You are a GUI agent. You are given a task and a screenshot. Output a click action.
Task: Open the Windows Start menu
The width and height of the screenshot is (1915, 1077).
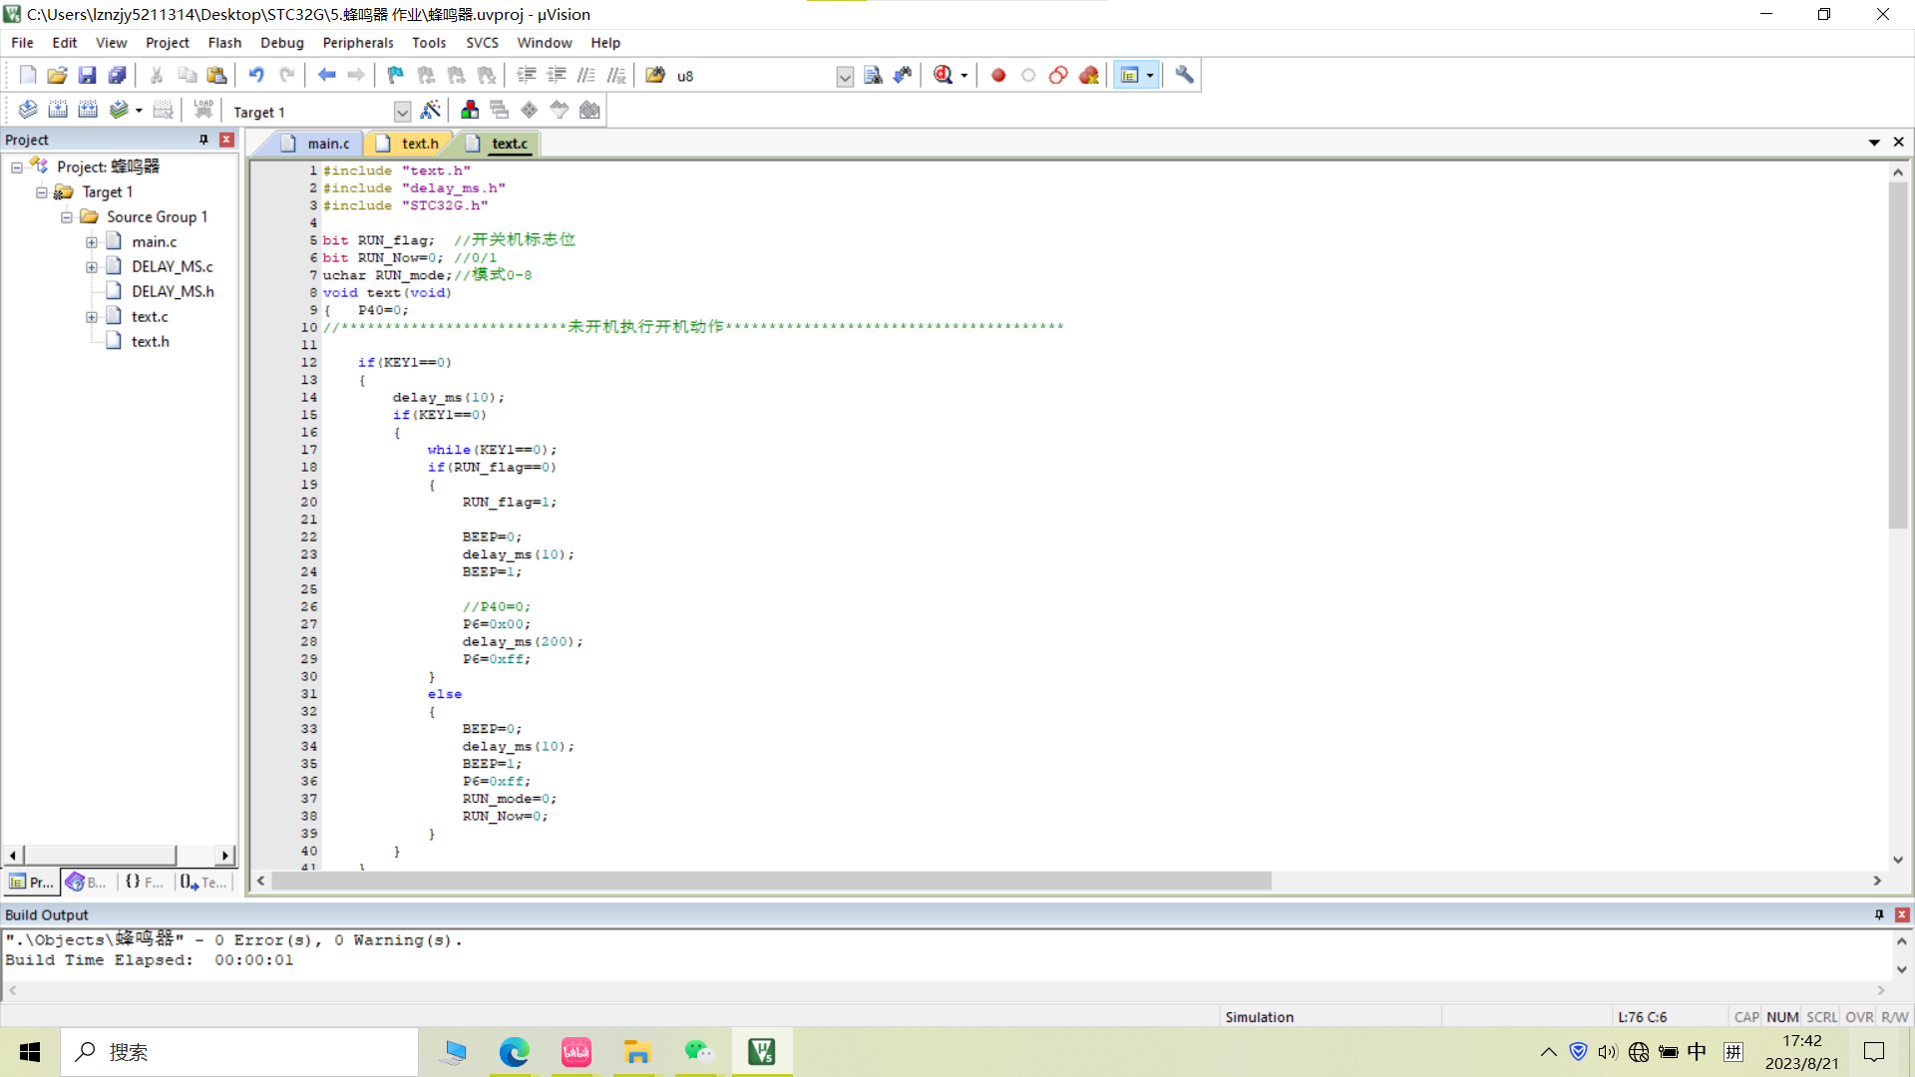tap(30, 1052)
